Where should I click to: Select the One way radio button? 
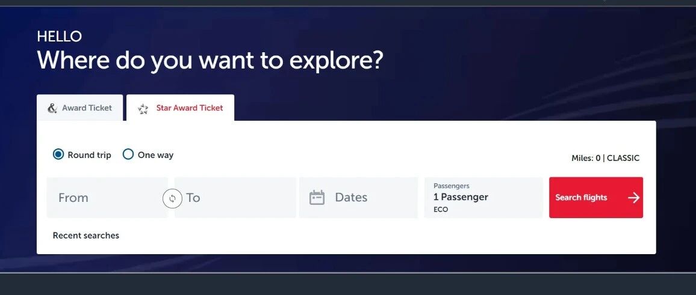(x=128, y=154)
